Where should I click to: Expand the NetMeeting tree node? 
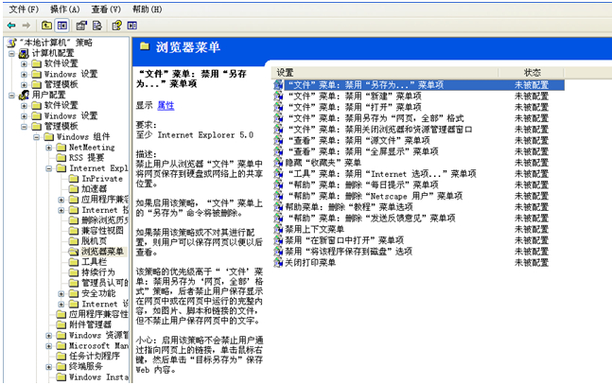(48, 148)
